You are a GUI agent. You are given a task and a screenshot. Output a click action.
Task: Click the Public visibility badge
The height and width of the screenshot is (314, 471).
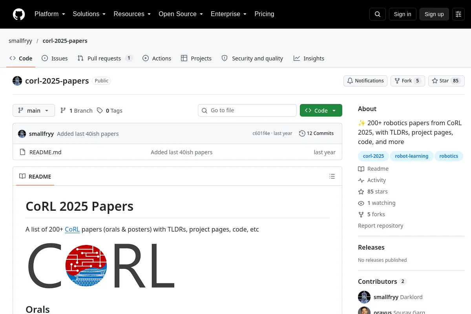click(102, 81)
